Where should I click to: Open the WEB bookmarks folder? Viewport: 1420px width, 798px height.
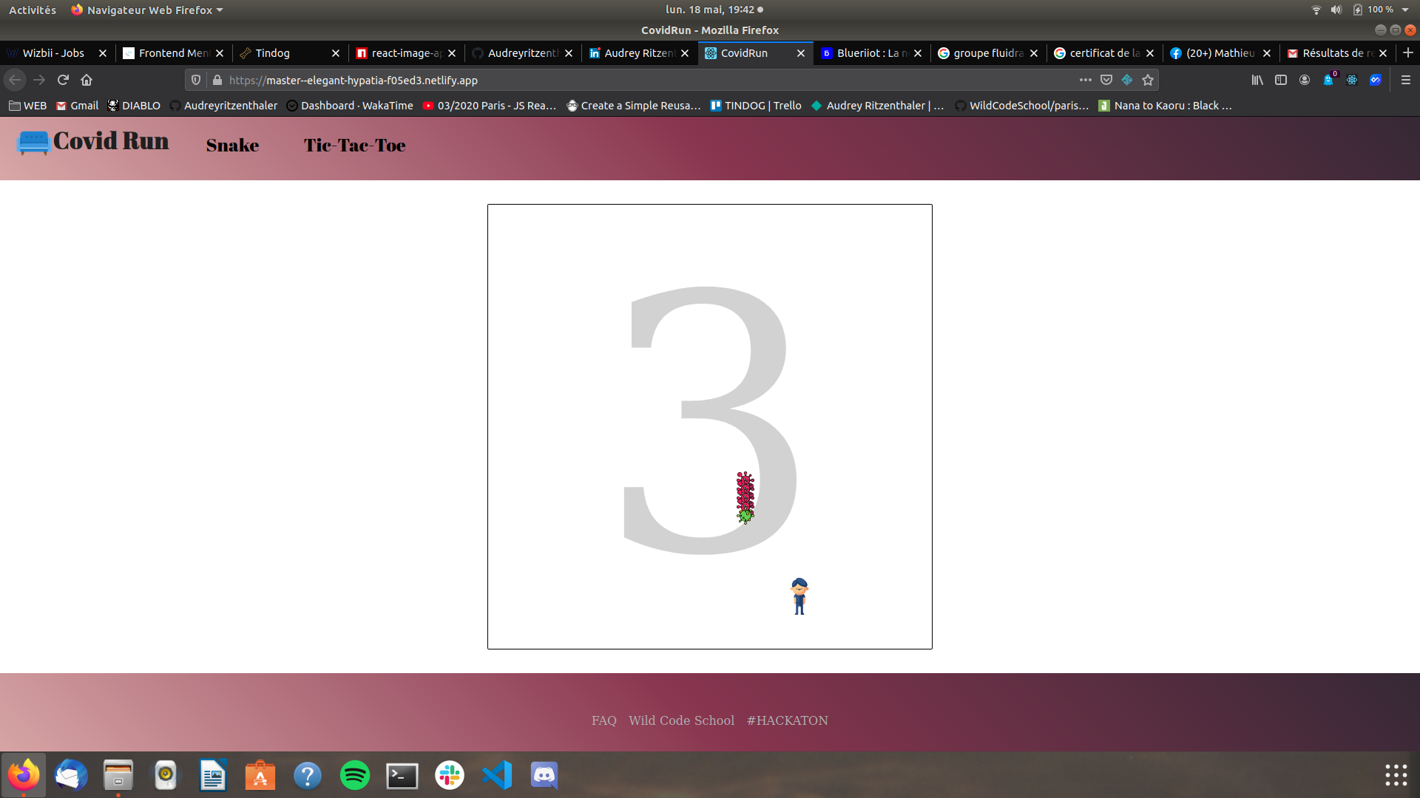27,106
